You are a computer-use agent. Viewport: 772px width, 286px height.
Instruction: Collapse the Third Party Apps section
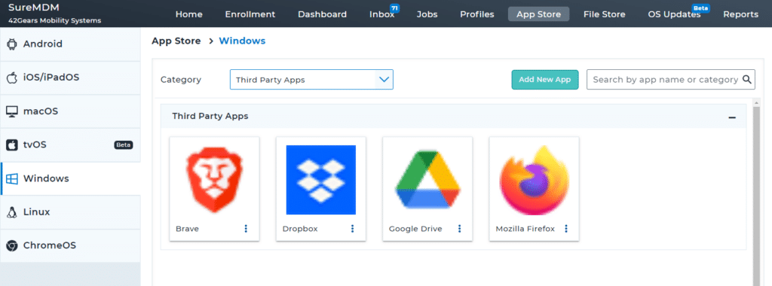click(732, 117)
